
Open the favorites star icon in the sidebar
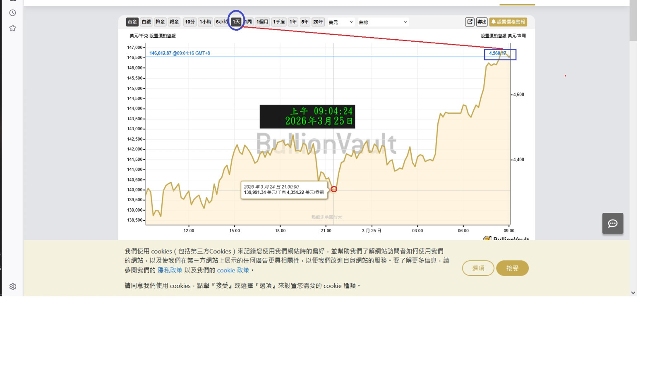click(13, 28)
